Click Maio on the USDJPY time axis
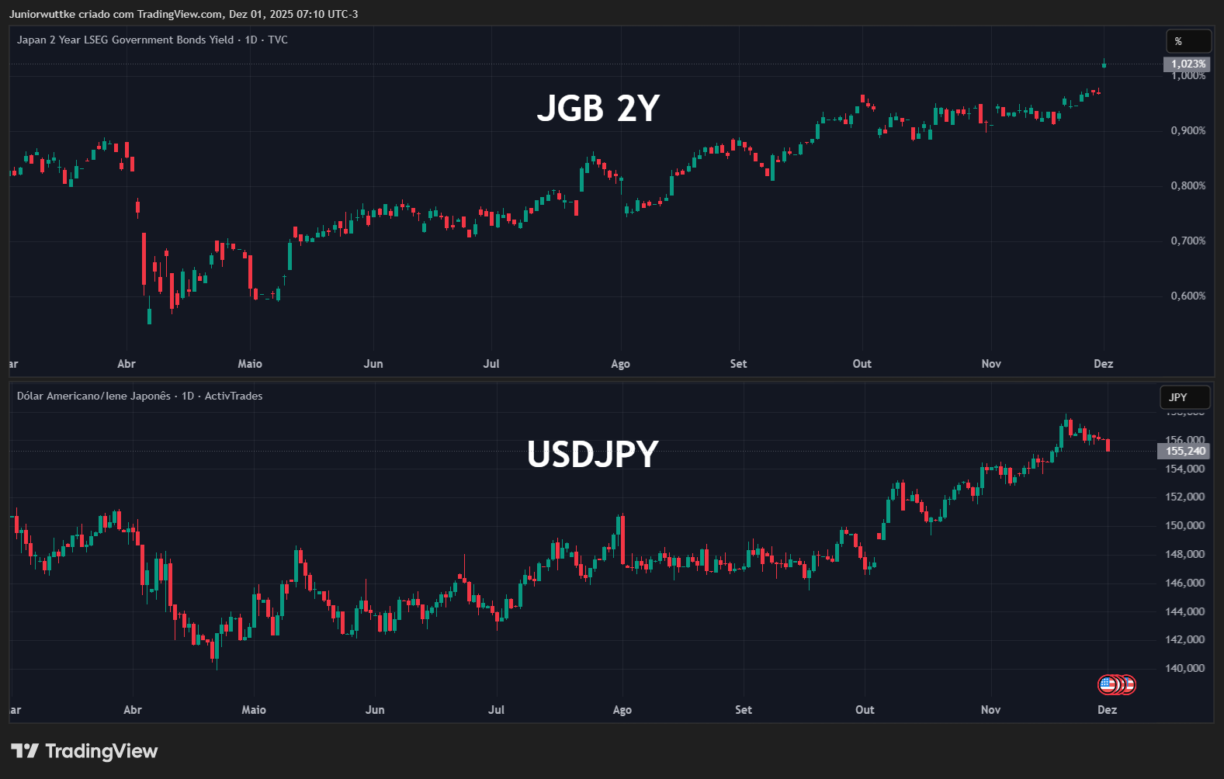The height and width of the screenshot is (779, 1224). [254, 710]
